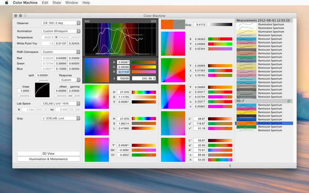Click the Yxy chromaticity diagram picker
This screenshot has width=309, height=193.
173,70
